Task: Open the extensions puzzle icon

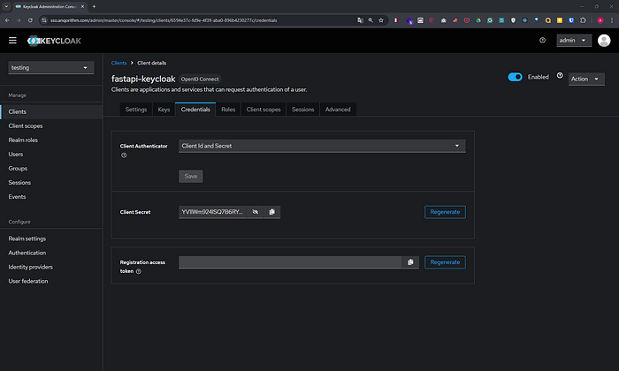Action: 583,20
